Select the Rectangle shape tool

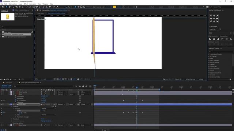[34, 7]
